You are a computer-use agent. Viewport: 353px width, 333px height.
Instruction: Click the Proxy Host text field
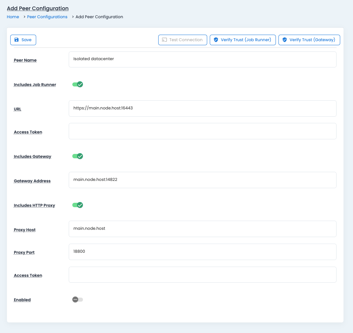pyautogui.click(x=202, y=229)
